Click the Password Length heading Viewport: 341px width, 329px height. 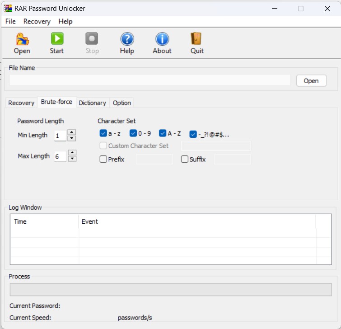[41, 121]
